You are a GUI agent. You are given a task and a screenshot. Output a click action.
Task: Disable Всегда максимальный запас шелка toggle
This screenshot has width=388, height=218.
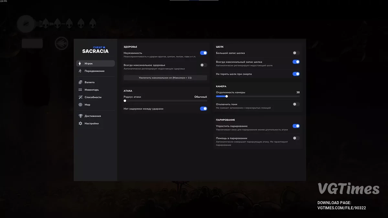pos(296,62)
